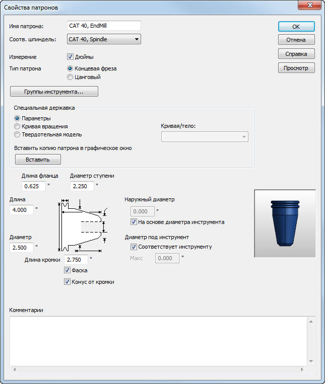Click the Диаметр ступени field 2.250

(82, 186)
